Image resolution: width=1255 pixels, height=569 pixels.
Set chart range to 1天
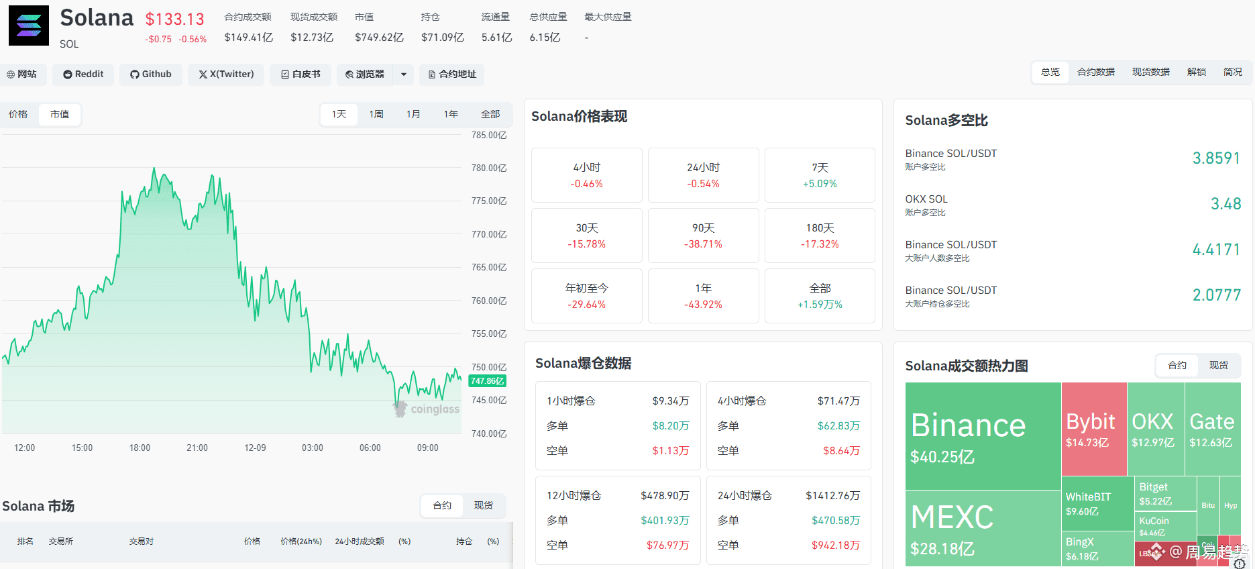click(x=339, y=115)
